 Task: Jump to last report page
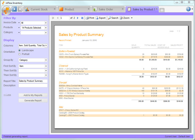pos(82,18)
